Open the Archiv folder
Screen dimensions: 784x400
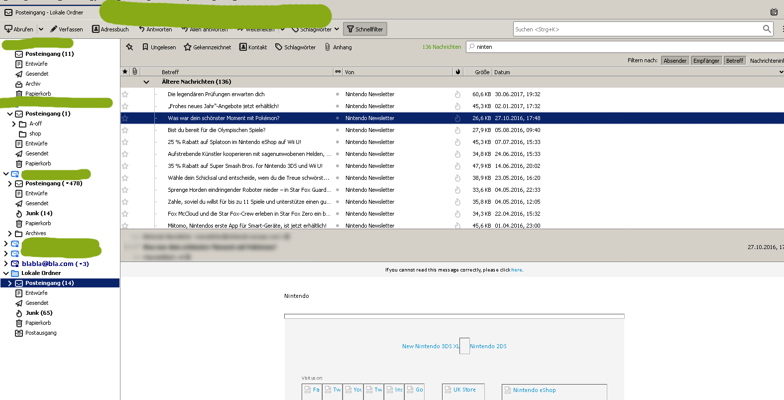[33, 84]
